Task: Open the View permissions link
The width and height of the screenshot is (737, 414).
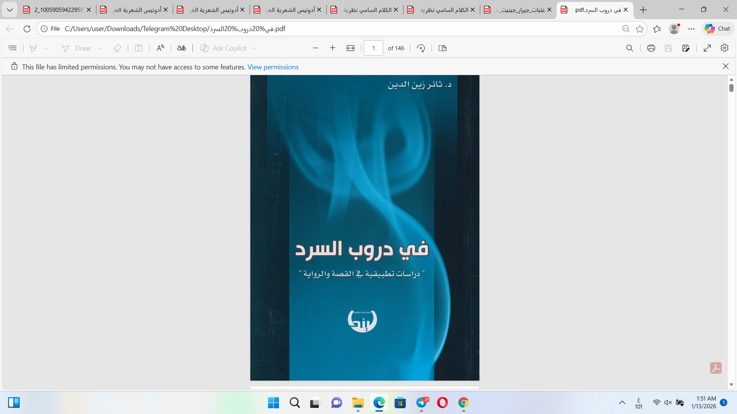Action: pyautogui.click(x=273, y=67)
